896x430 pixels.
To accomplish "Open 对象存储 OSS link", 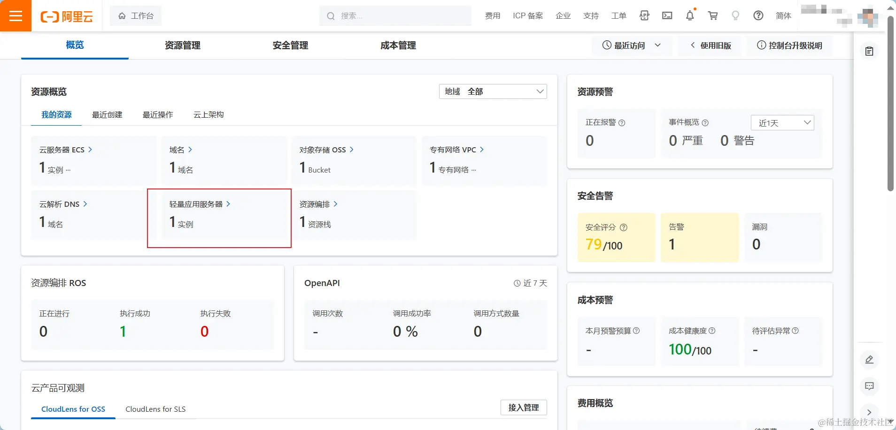I will [326, 150].
